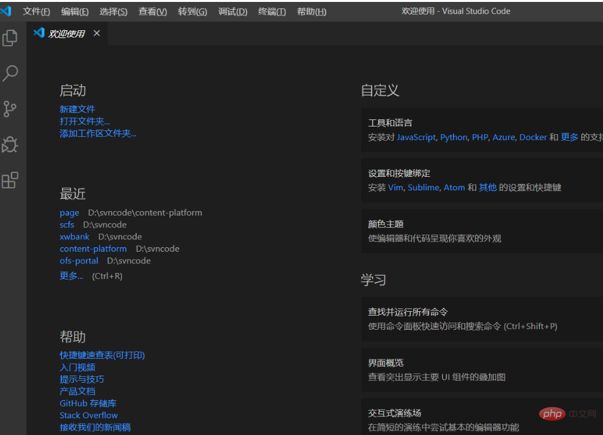Viewport: 603px width, 435px height.
Task: Install Atom keybindings link
Action: tap(454, 187)
